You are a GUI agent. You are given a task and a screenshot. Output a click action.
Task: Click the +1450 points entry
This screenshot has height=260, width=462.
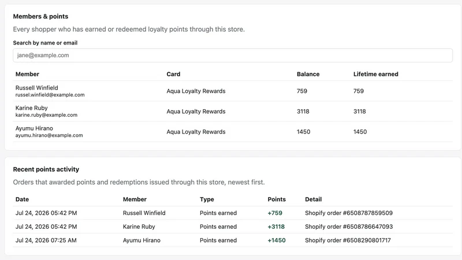[x=277, y=240]
